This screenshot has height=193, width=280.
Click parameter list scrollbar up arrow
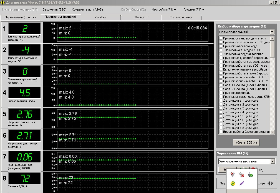point(272,38)
